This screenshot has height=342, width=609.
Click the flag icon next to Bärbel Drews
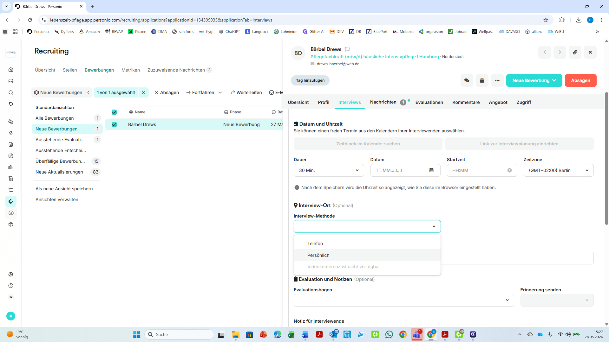click(348, 49)
